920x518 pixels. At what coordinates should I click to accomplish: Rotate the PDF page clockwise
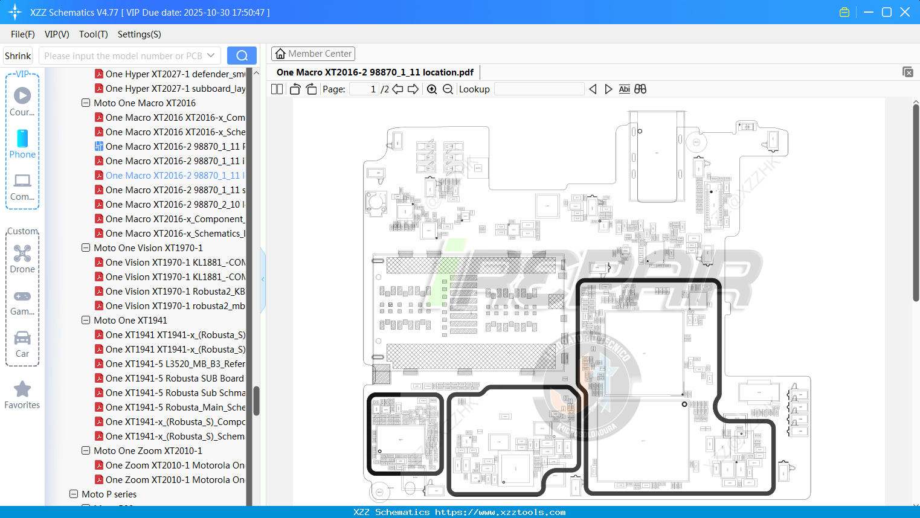tap(311, 89)
